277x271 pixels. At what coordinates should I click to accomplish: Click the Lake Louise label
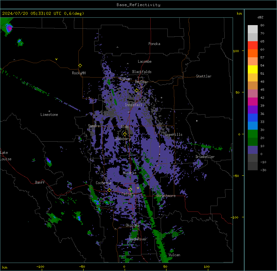click(6, 156)
